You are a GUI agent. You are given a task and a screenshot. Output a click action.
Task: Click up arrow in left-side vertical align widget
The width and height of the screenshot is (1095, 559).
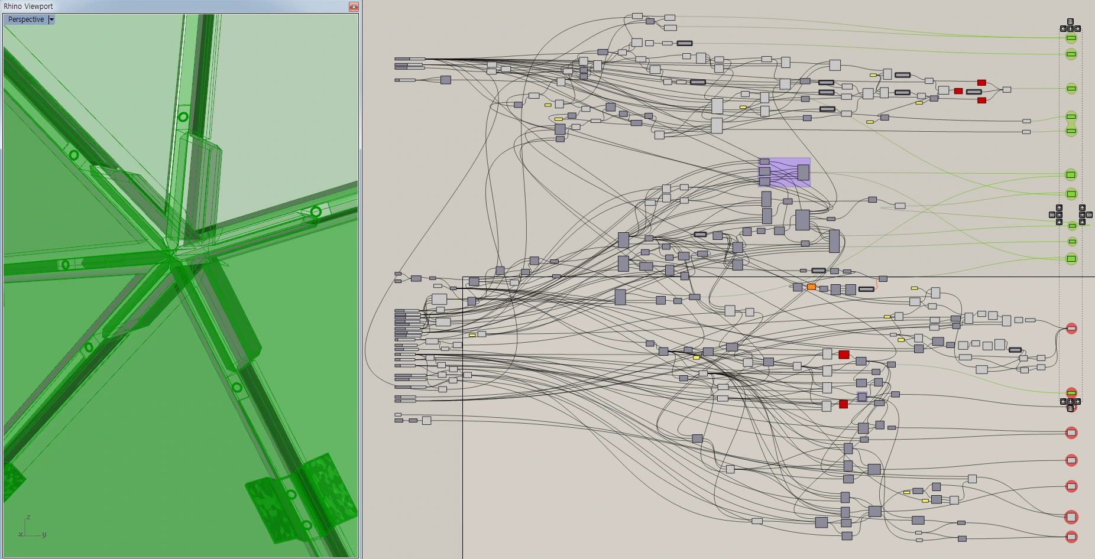(x=1059, y=207)
